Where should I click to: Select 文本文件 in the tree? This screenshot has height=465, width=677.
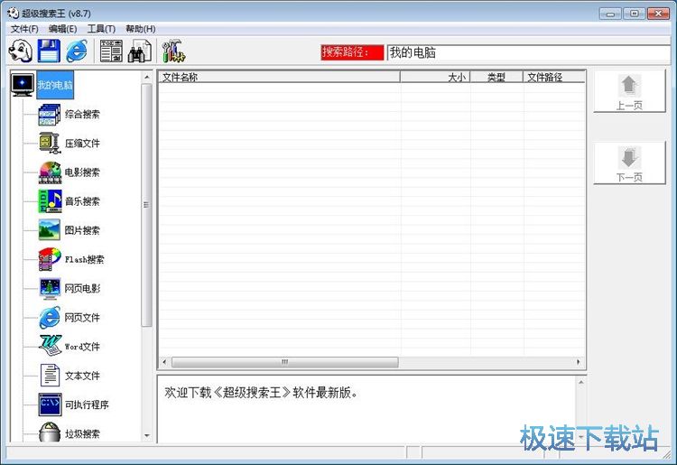(x=82, y=376)
